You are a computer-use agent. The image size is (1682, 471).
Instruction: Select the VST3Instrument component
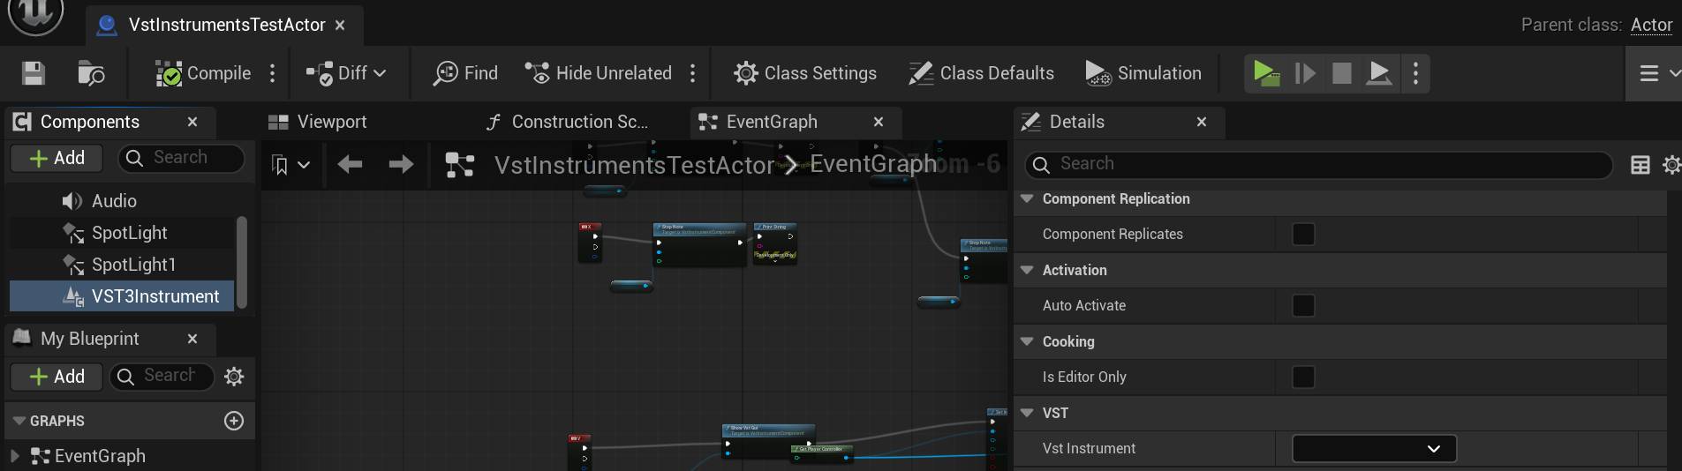coord(122,296)
